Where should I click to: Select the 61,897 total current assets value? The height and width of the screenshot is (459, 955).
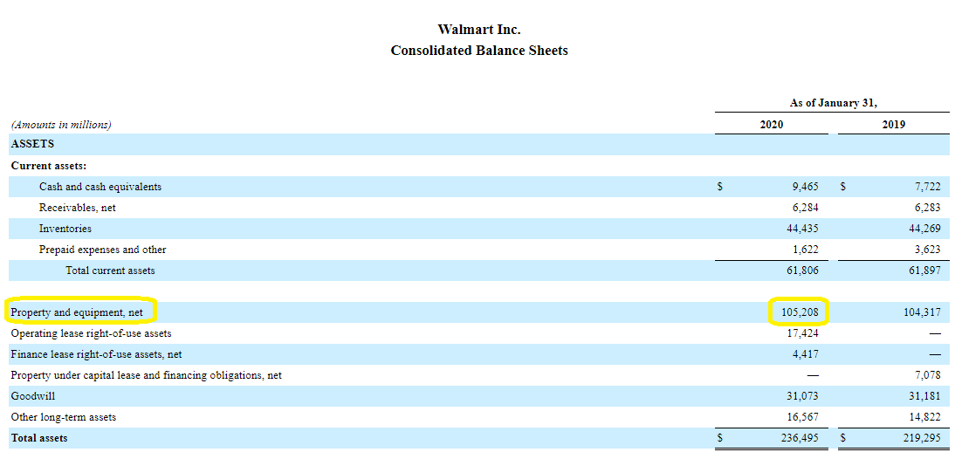click(924, 271)
